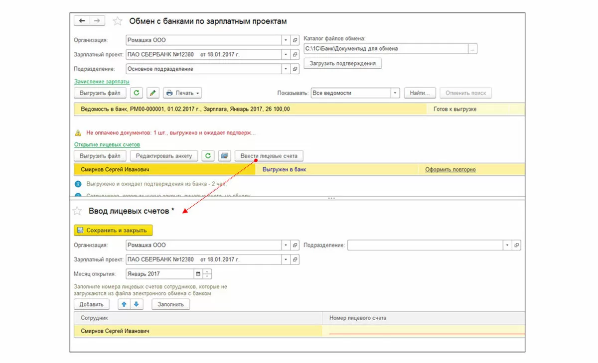This screenshot has height=363, width=598.
Task: Expand Подразделение dropdown in Ввод лицевых счетов
Action: pos(507,245)
